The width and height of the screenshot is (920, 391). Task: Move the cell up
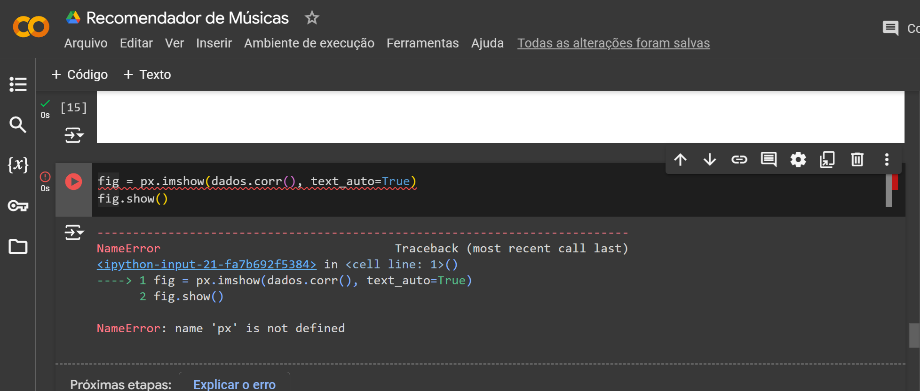click(680, 160)
